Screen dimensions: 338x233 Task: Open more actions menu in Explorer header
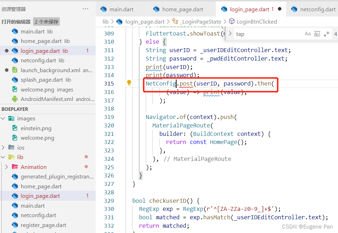85,8
